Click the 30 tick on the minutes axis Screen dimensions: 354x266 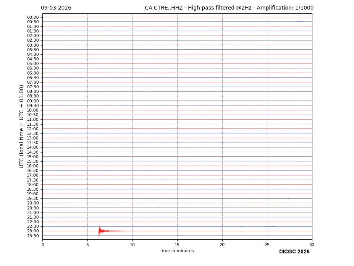[312, 245]
